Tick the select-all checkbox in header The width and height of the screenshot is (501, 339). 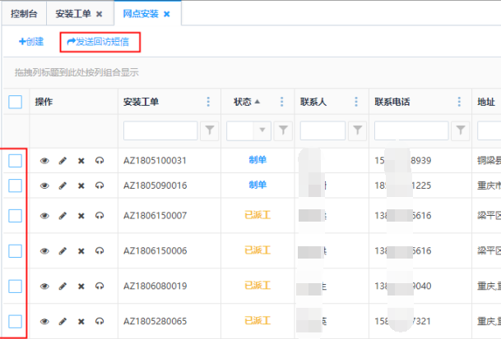16,103
